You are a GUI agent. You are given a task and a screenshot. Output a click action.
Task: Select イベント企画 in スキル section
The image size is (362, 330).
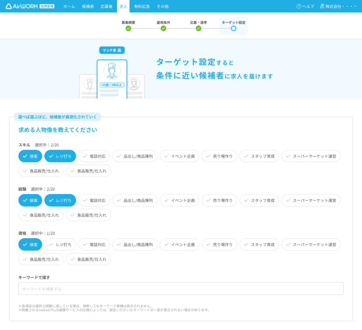click(180, 156)
